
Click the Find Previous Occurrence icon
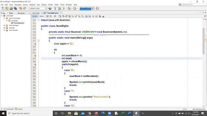(63, 16)
